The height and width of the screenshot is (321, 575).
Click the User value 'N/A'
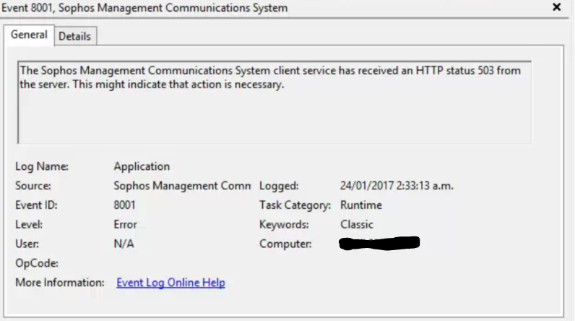click(x=124, y=244)
